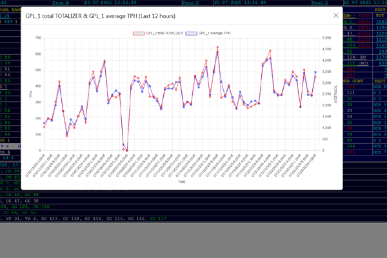The width and height of the screenshot is (387, 258).
Task: Click cc 125 in the bottom list
Action: (21, 206)
